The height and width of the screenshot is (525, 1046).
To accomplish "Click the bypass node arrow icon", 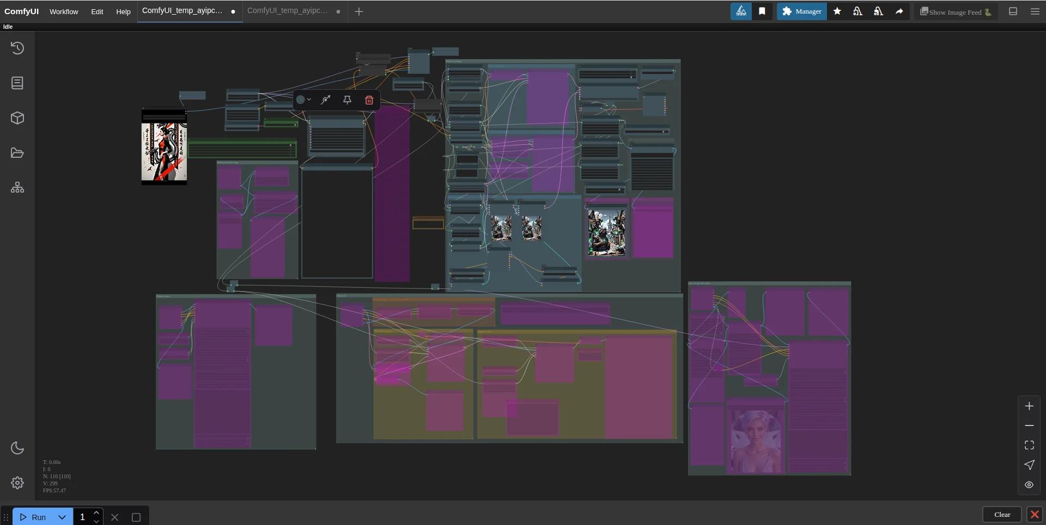I will click(326, 100).
